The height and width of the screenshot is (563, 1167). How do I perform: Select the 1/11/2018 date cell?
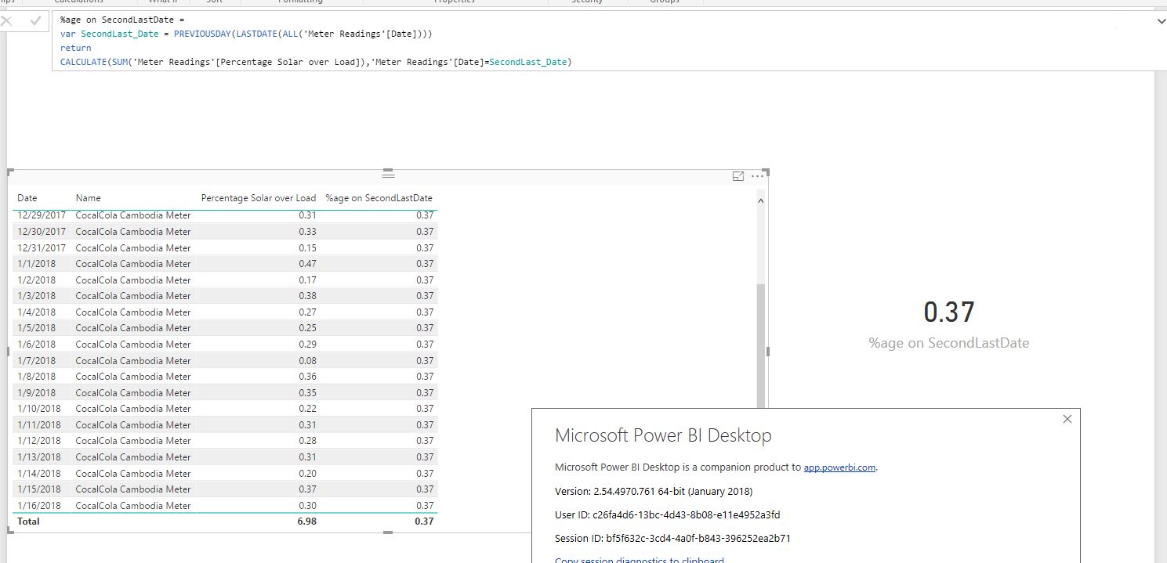pyautogui.click(x=39, y=425)
